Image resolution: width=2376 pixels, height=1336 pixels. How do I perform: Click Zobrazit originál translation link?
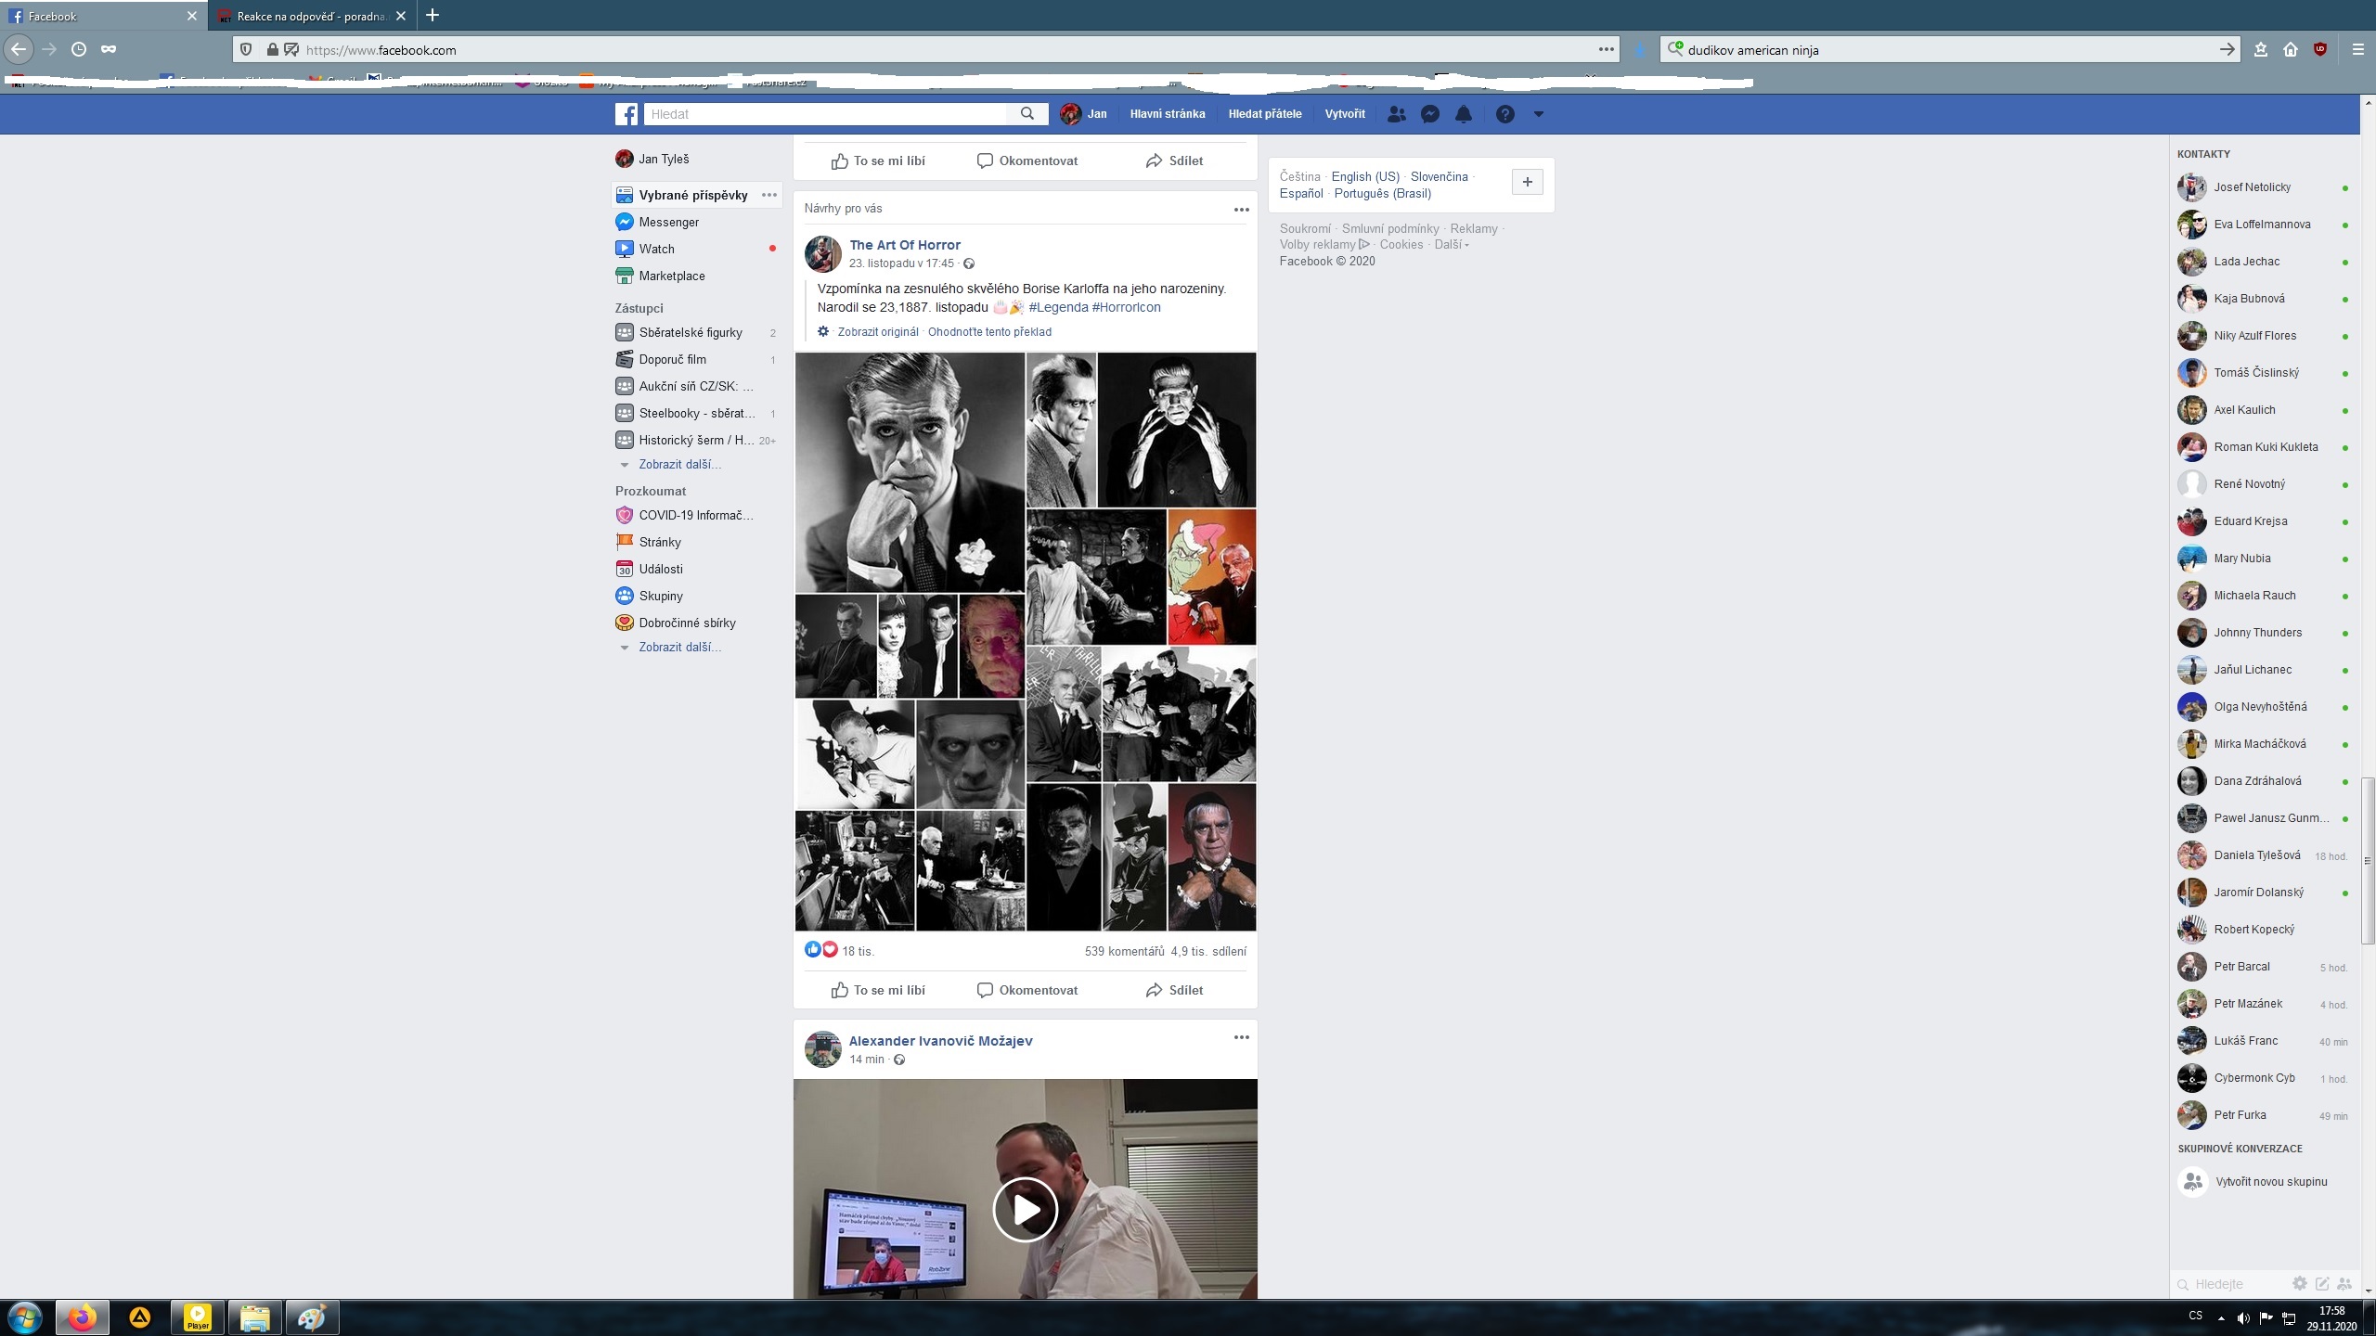tap(877, 331)
